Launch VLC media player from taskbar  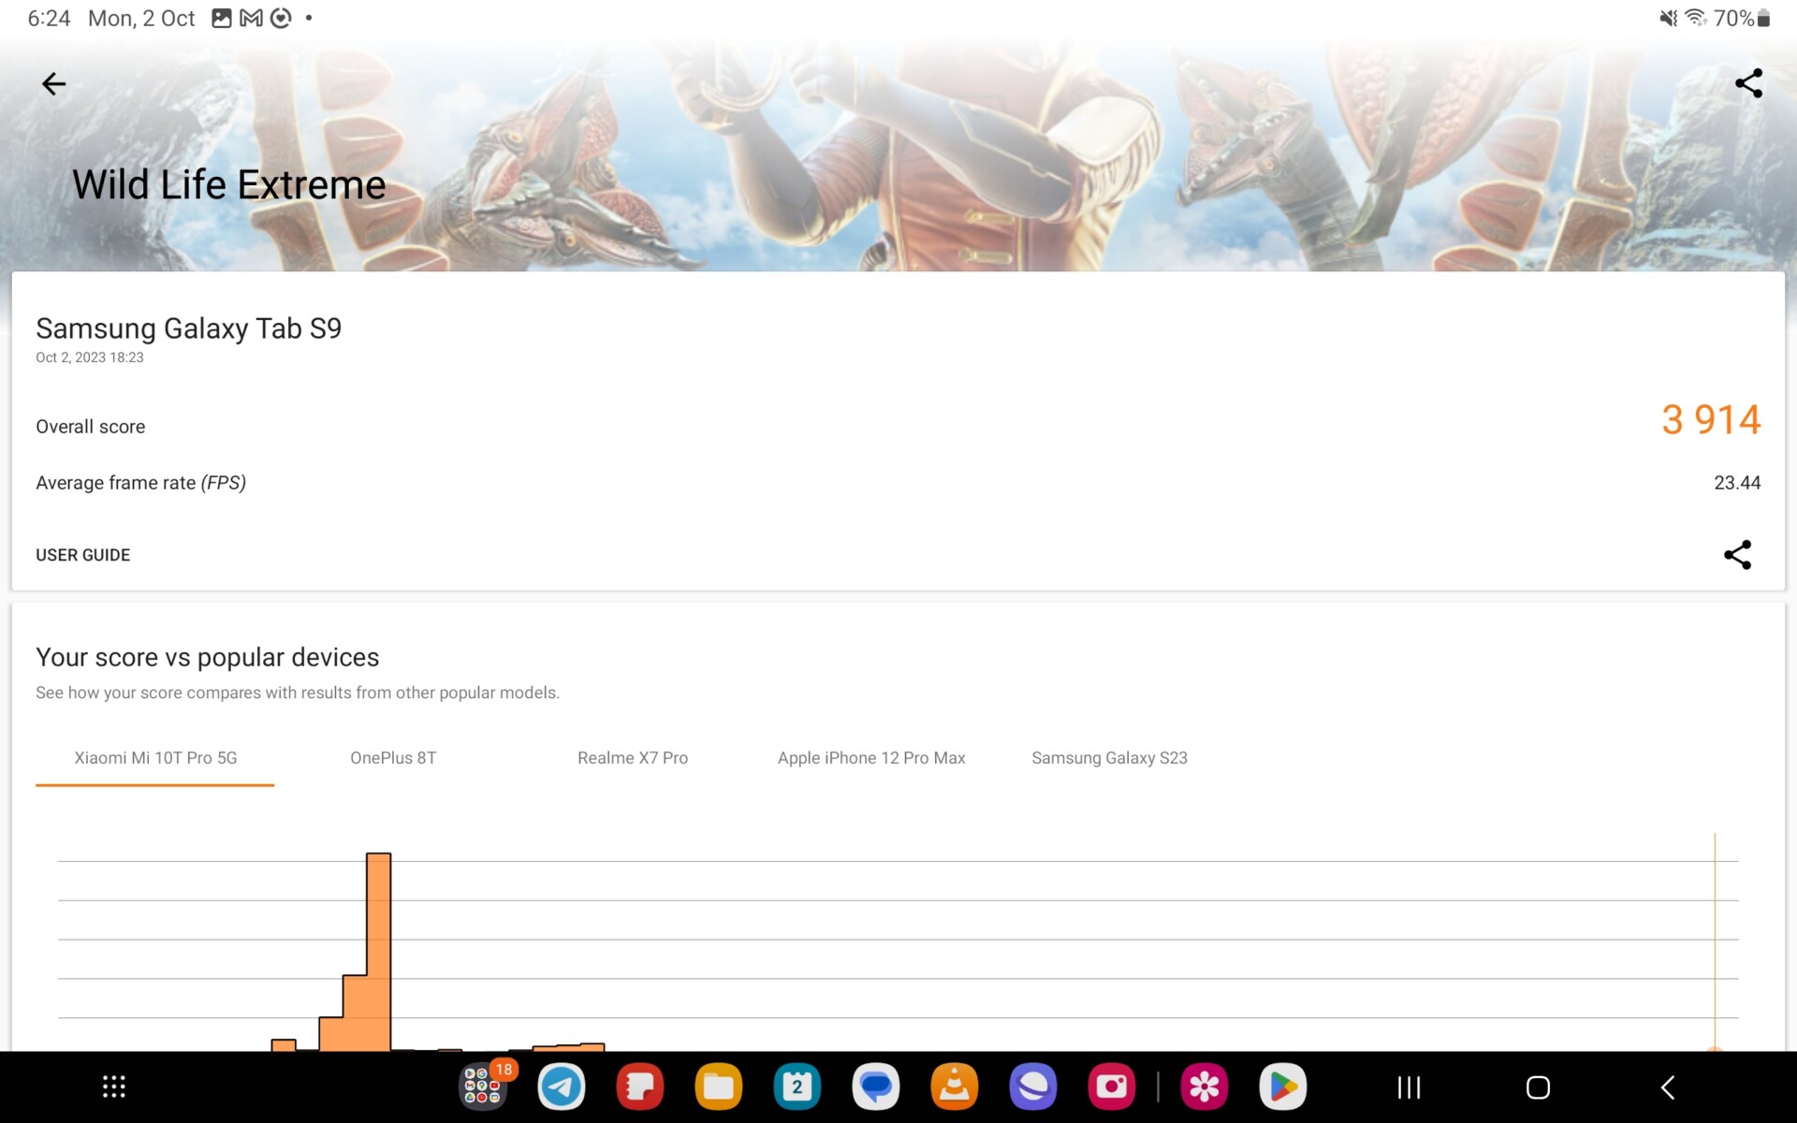[x=955, y=1087]
